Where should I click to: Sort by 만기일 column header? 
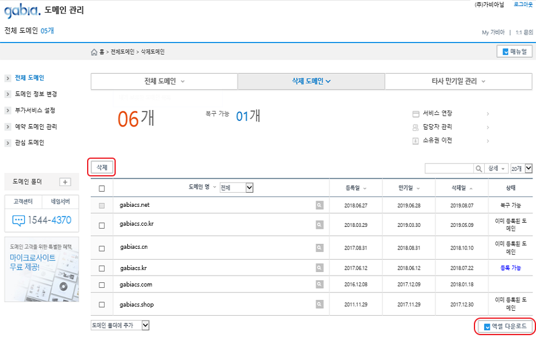pos(409,188)
